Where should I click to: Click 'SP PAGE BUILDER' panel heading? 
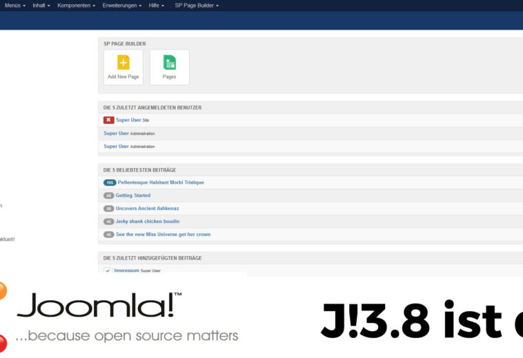pyautogui.click(x=124, y=43)
